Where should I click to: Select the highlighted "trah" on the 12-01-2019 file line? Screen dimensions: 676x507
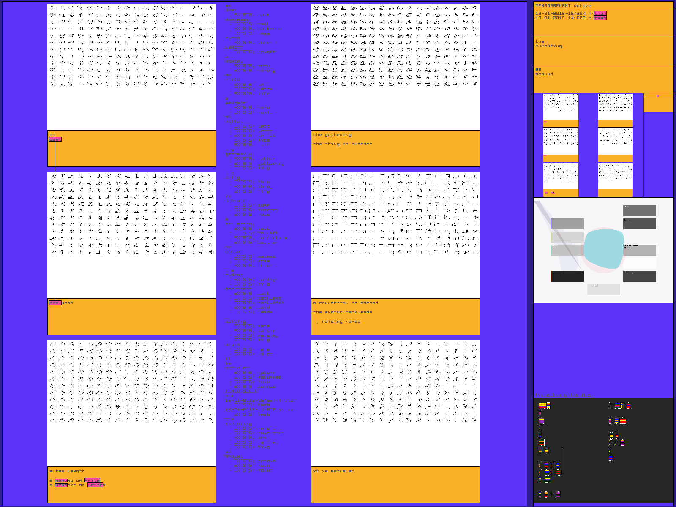(x=600, y=14)
